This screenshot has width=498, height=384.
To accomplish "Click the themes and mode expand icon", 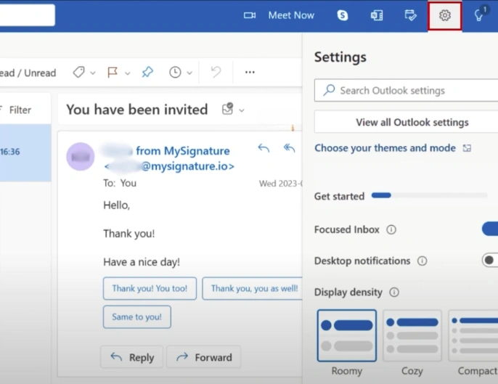I will pyautogui.click(x=467, y=148).
